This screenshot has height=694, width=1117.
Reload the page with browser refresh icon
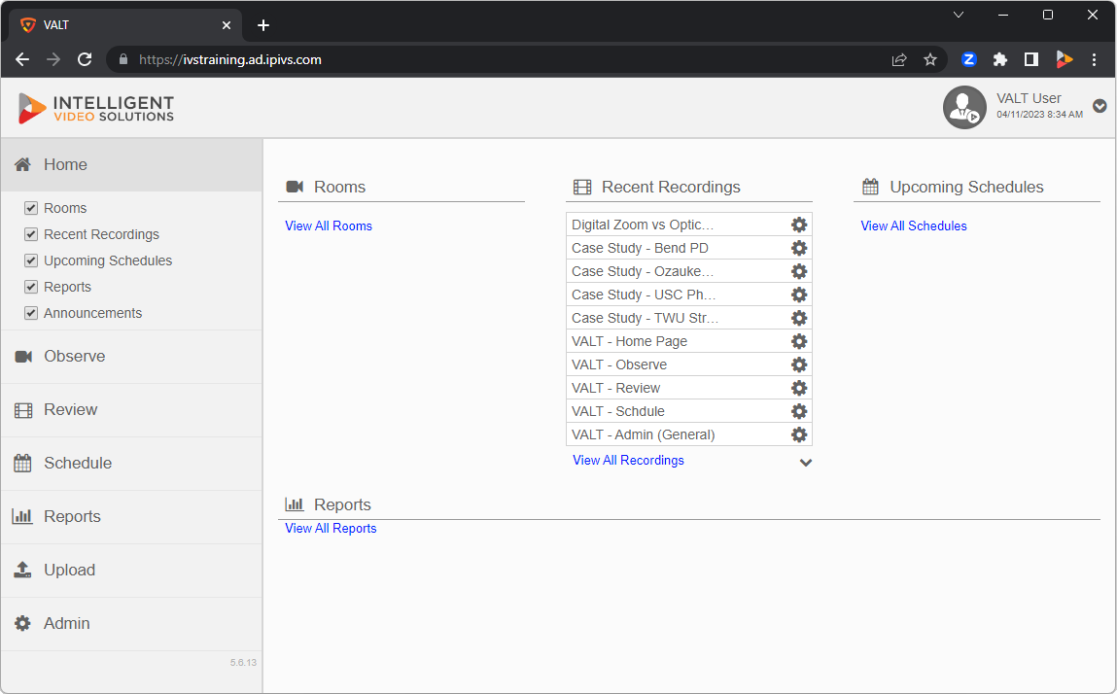pyautogui.click(x=85, y=60)
